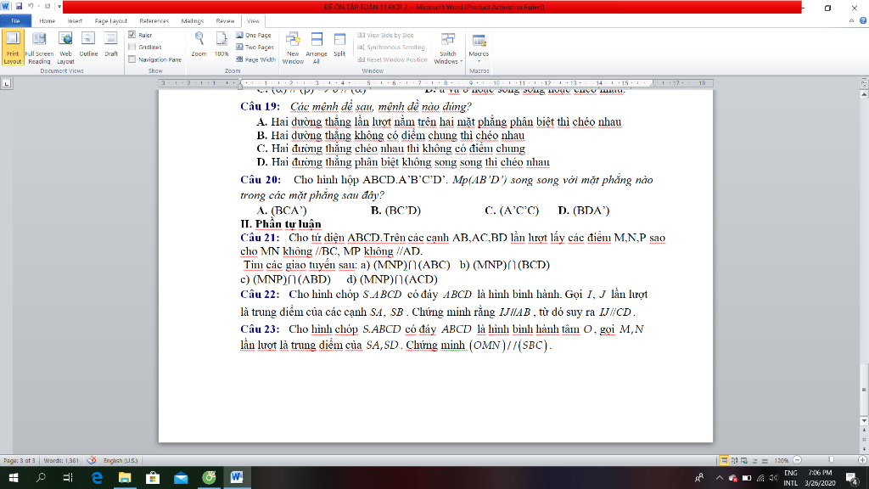Select Draft status bar view icon
The image size is (869, 489).
tap(765, 460)
